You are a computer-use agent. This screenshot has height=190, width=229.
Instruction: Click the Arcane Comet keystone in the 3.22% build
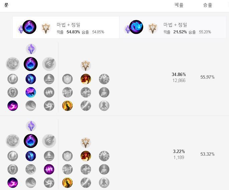pos(31,141)
